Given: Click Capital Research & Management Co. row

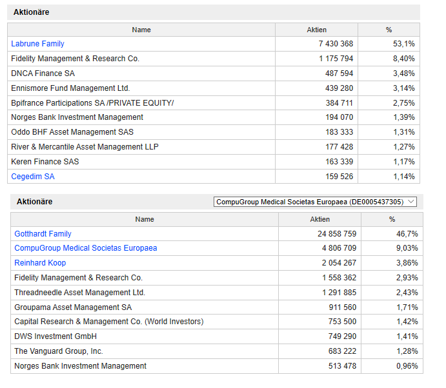Looking at the screenshot, I should click(x=108, y=322).
